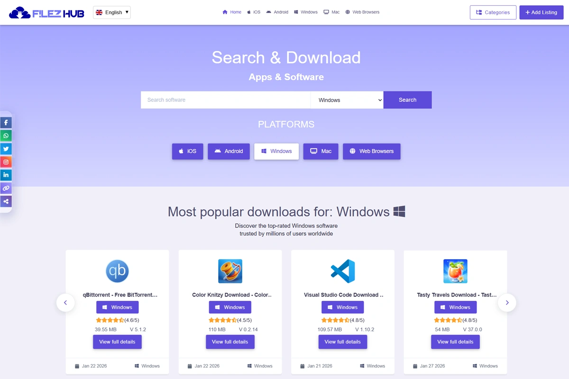Viewport: 569px width, 379px height.
Task: Go to next carousel slide arrow
Action: coord(507,303)
